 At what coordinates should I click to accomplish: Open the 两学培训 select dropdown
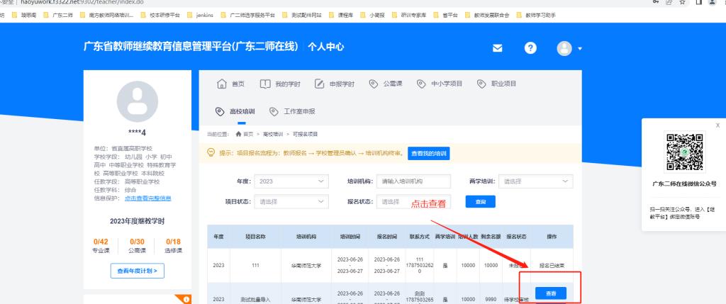point(535,181)
